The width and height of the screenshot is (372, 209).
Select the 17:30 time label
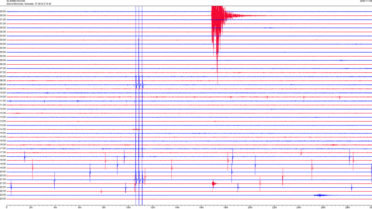pos(3,152)
